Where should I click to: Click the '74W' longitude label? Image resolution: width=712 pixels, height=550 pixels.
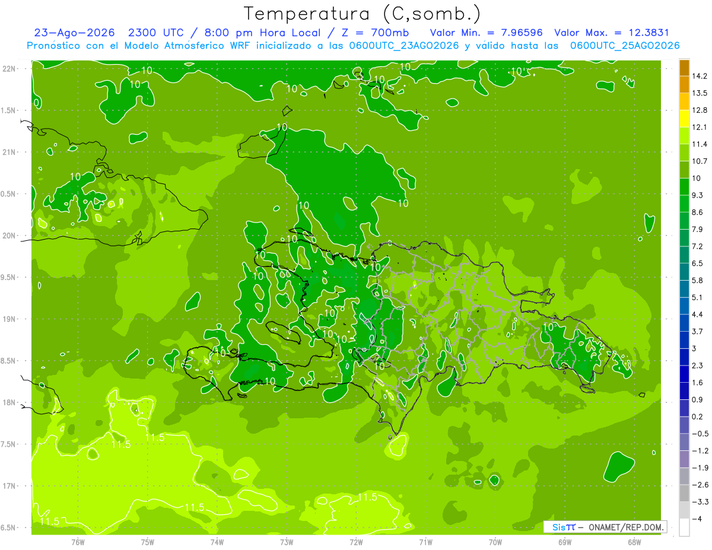click(217, 542)
